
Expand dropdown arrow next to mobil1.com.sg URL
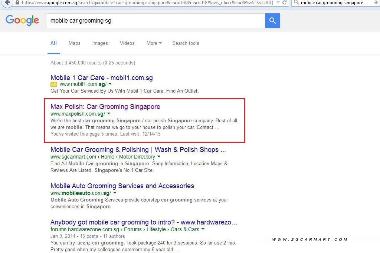110,84
